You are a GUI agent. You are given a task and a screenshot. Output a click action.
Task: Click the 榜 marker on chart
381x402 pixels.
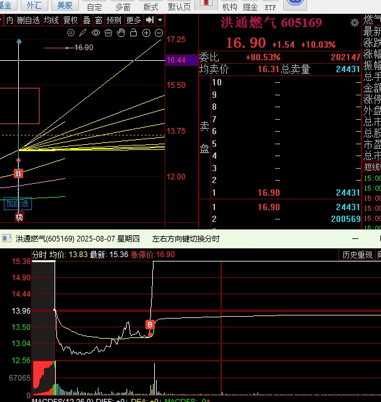tap(19, 218)
